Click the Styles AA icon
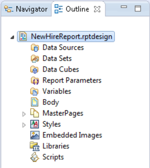The image size is (150, 168). point(34,124)
